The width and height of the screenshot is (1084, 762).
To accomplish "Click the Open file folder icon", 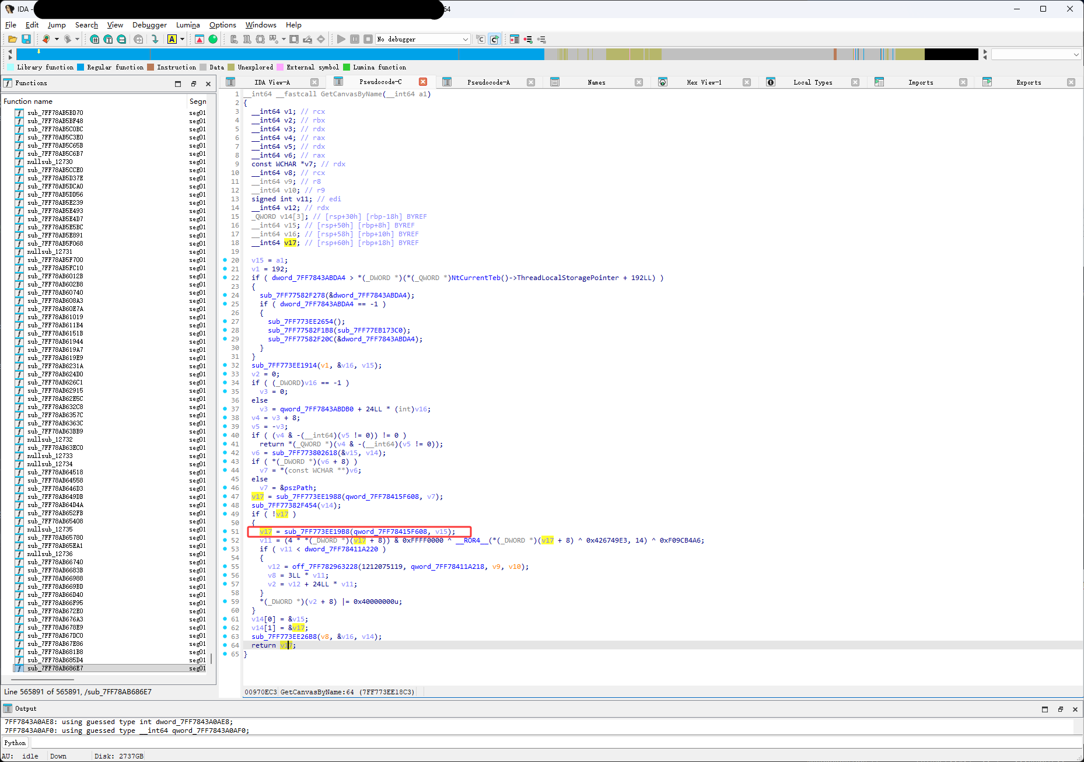I will point(12,39).
